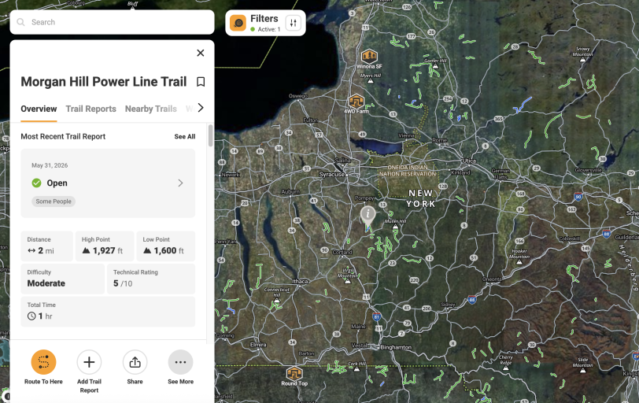This screenshot has height=403, width=639.
Task: Select the Winona SF forest marker
Action: coord(369,56)
